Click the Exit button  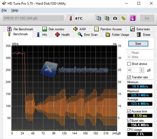(x=147, y=18)
